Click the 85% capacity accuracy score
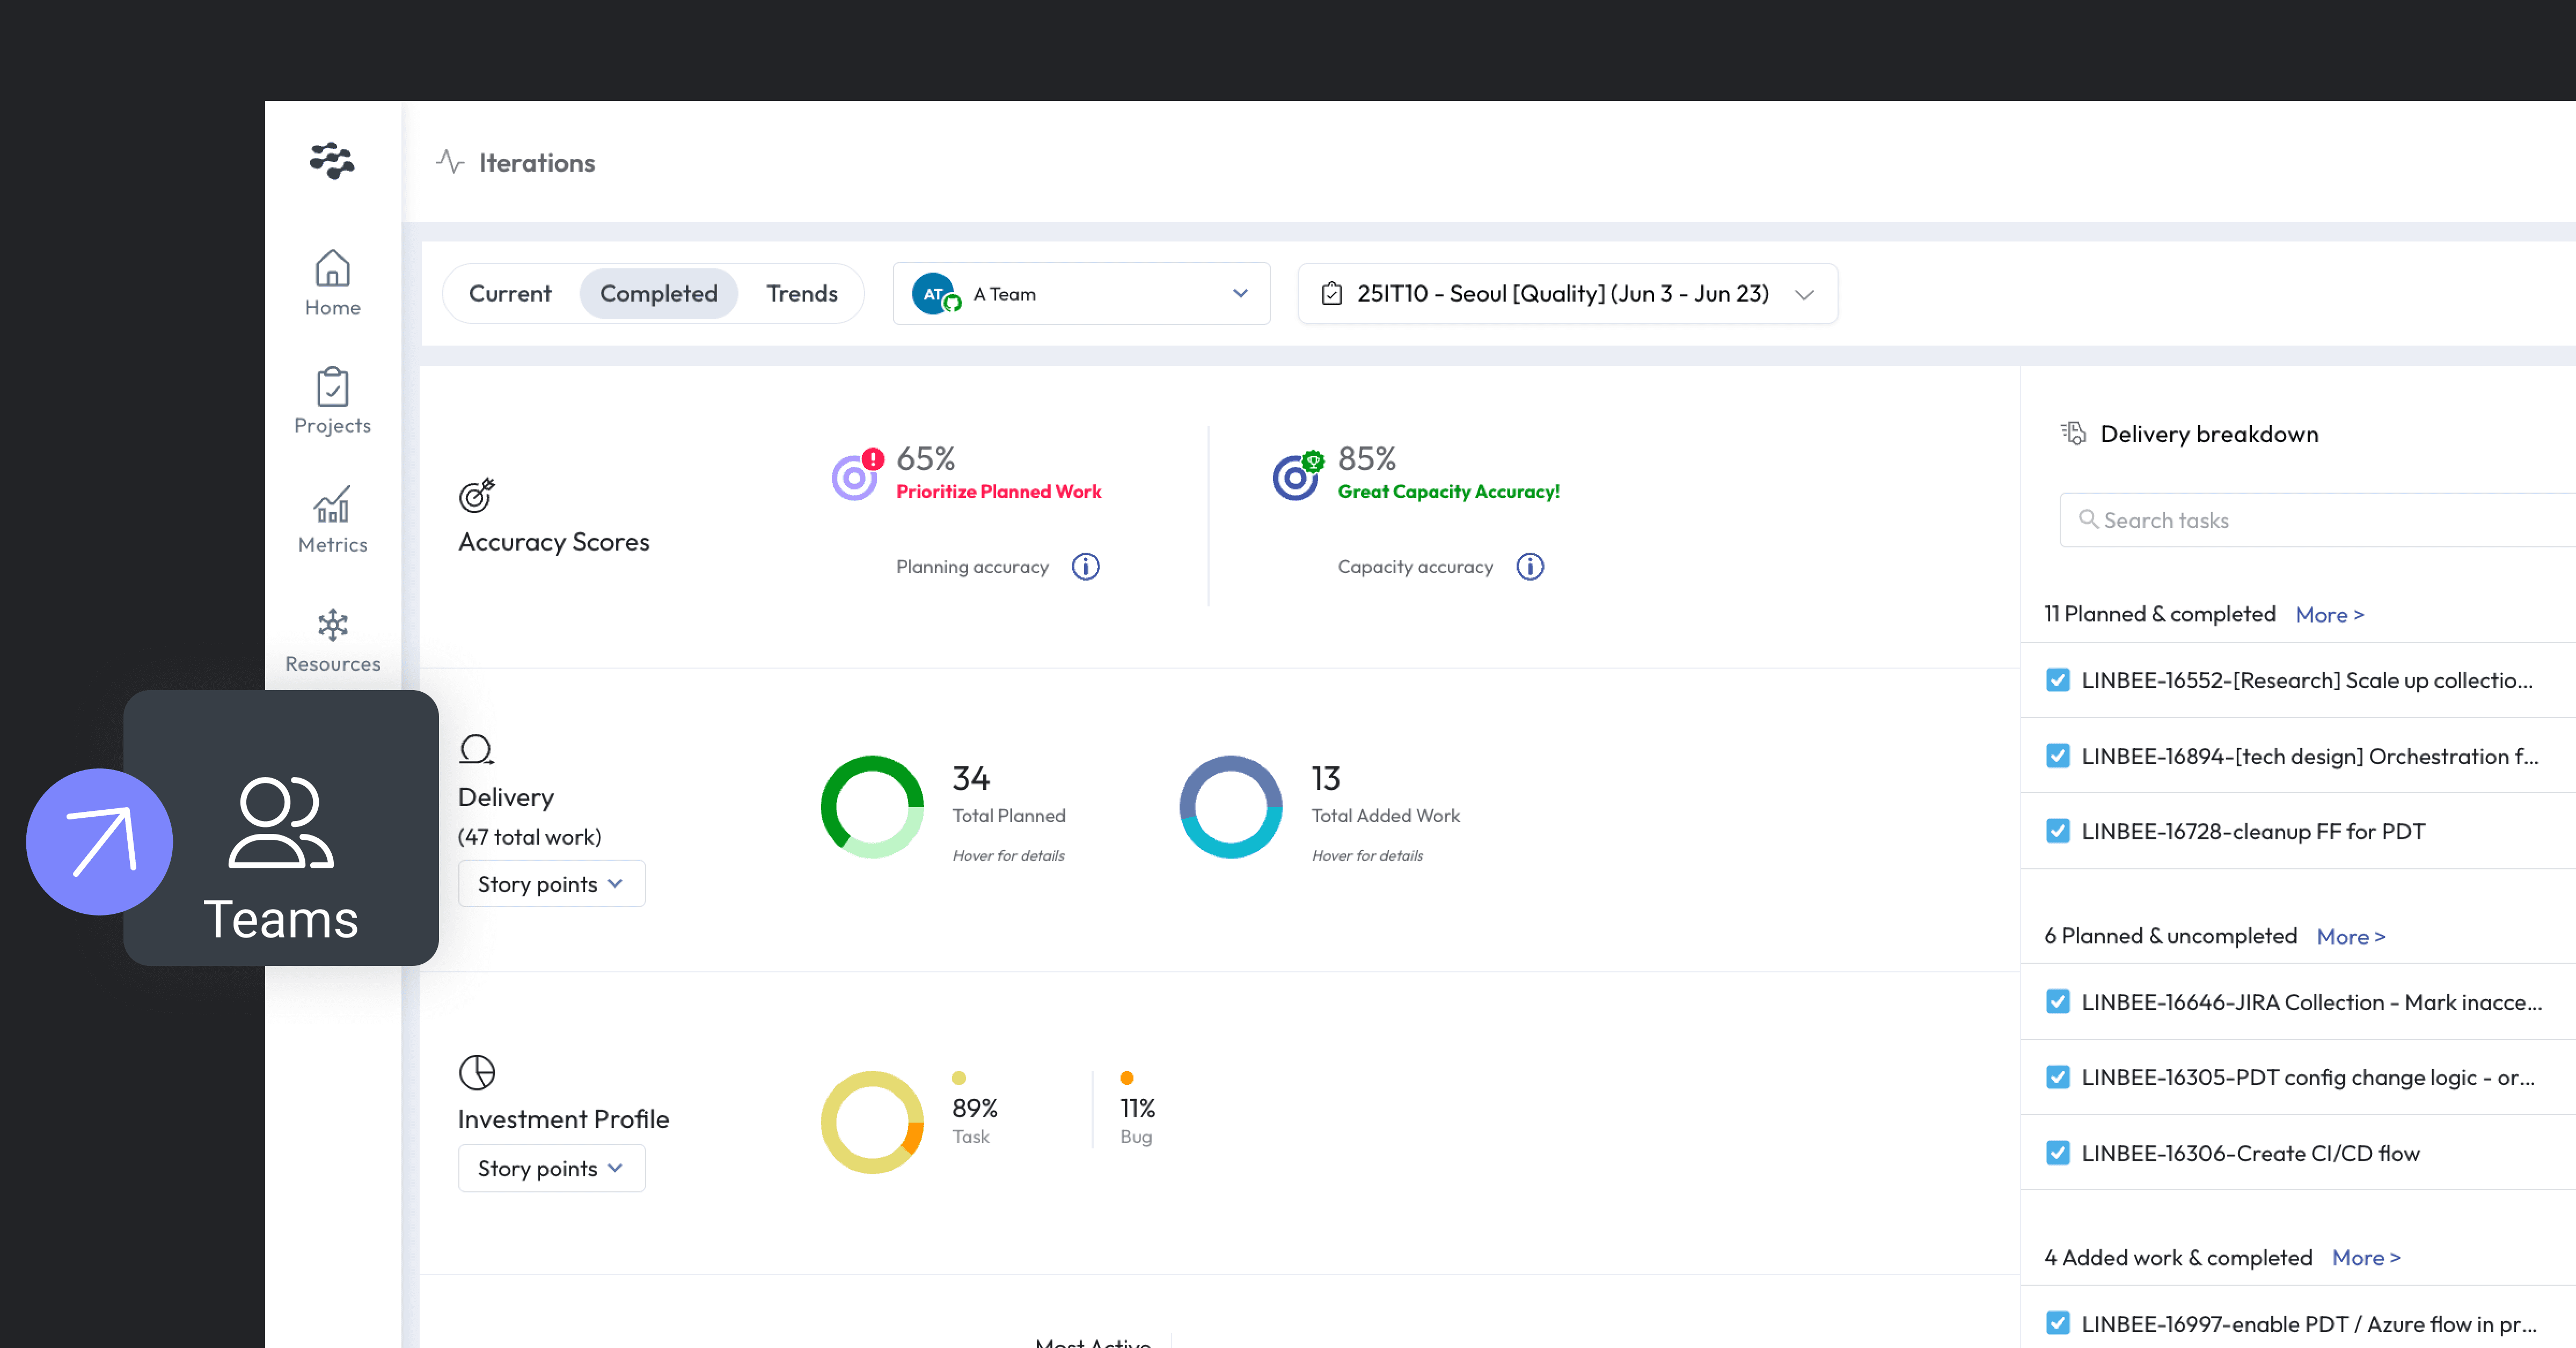Image resolution: width=2576 pixels, height=1348 pixels. pyautogui.click(x=1366, y=458)
